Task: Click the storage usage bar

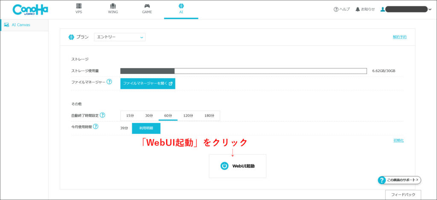Action: (x=244, y=71)
